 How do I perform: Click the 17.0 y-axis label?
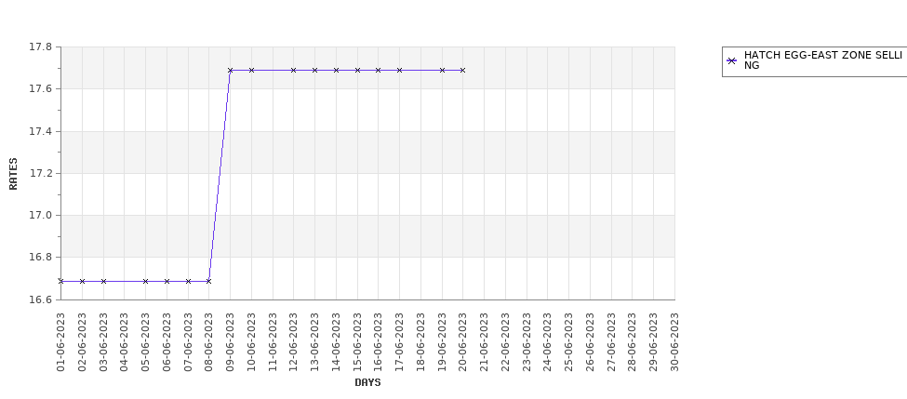pos(40,215)
